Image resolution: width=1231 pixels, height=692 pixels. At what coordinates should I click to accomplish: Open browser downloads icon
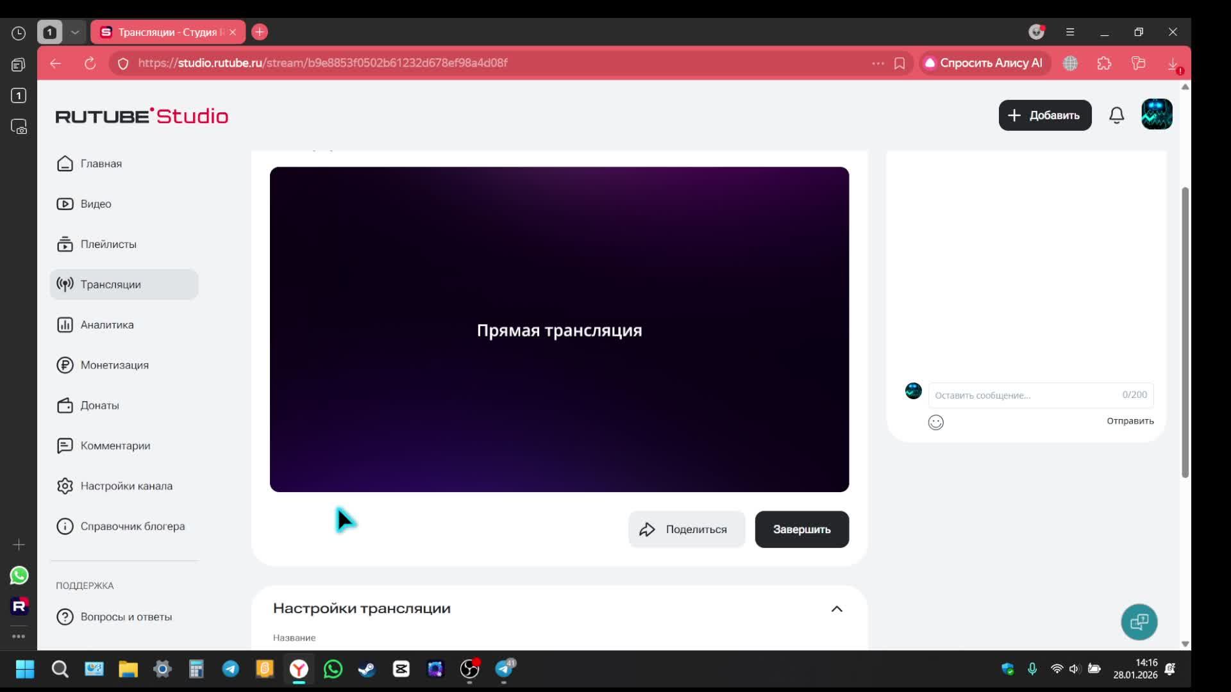pyautogui.click(x=1173, y=63)
